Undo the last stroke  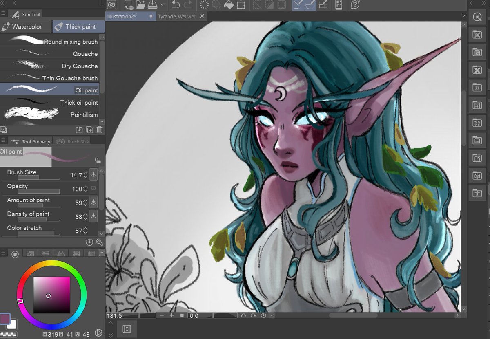pos(176,5)
